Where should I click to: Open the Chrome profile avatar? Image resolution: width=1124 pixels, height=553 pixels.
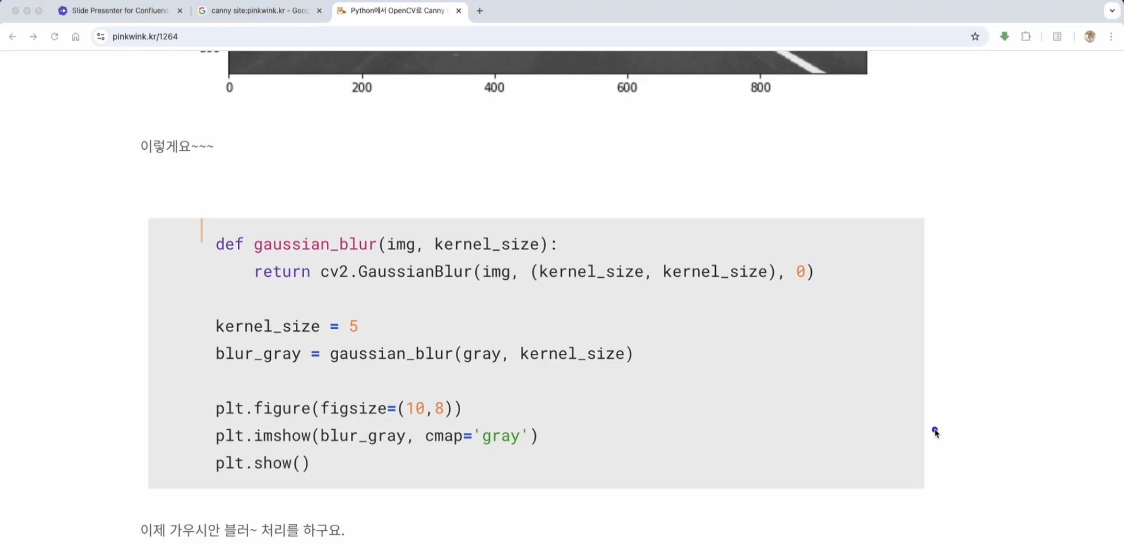[1089, 36]
